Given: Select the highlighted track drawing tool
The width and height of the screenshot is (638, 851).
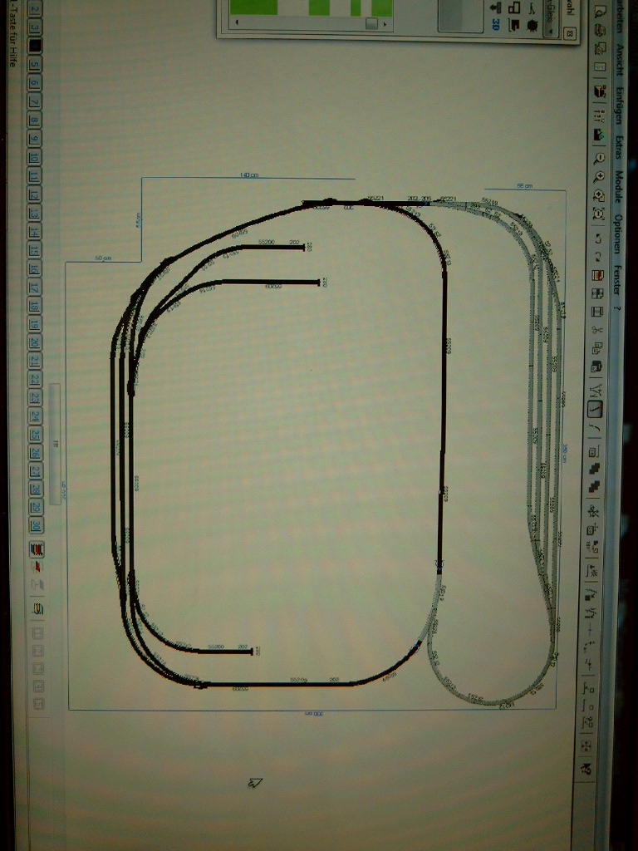Looking at the screenshot, I should [595, 409].
